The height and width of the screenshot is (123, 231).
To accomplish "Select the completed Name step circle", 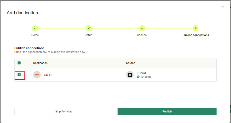I will [35, 28].
